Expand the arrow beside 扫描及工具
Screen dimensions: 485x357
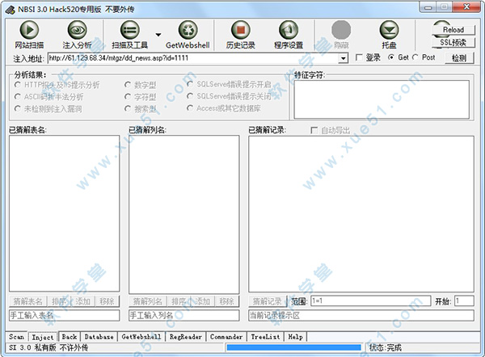158,35
